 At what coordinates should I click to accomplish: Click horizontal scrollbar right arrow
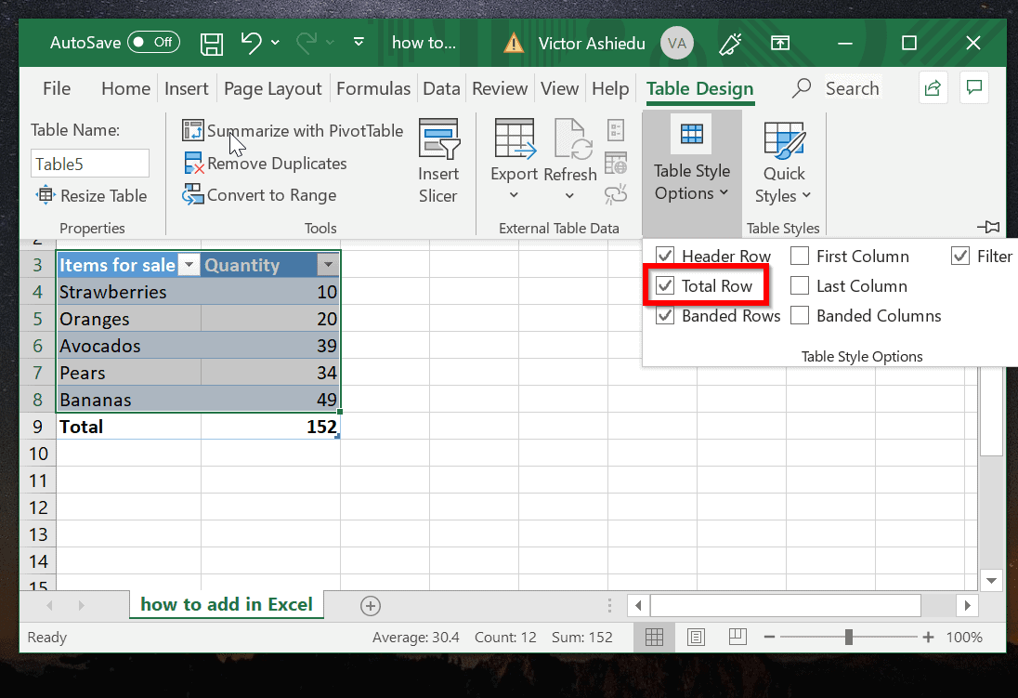[967, 606]
